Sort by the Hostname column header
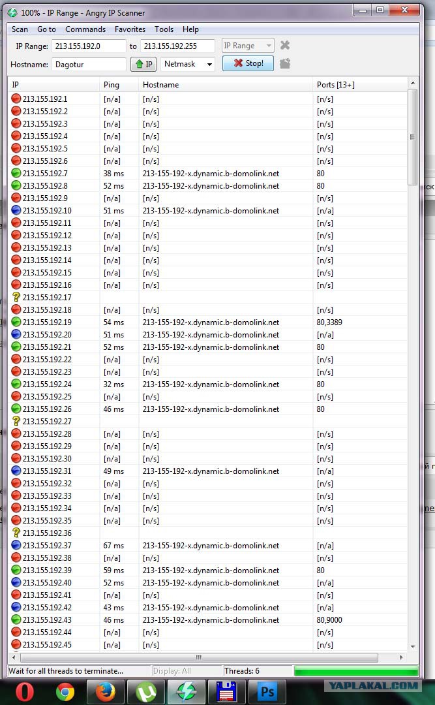 (226, 84)
